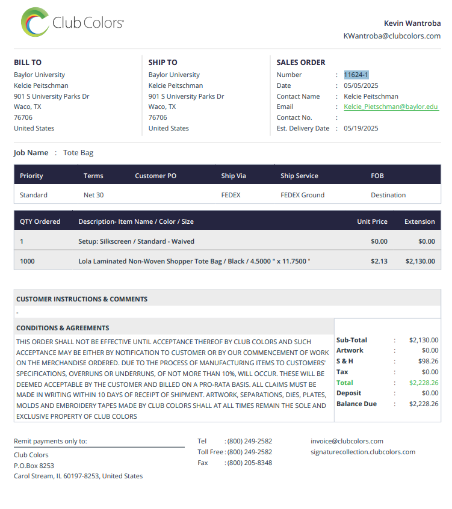Click the Customer Instructions & Comments heading
Image resolution: width=452 pixels, height=509 pixels.
coord(82,299)
